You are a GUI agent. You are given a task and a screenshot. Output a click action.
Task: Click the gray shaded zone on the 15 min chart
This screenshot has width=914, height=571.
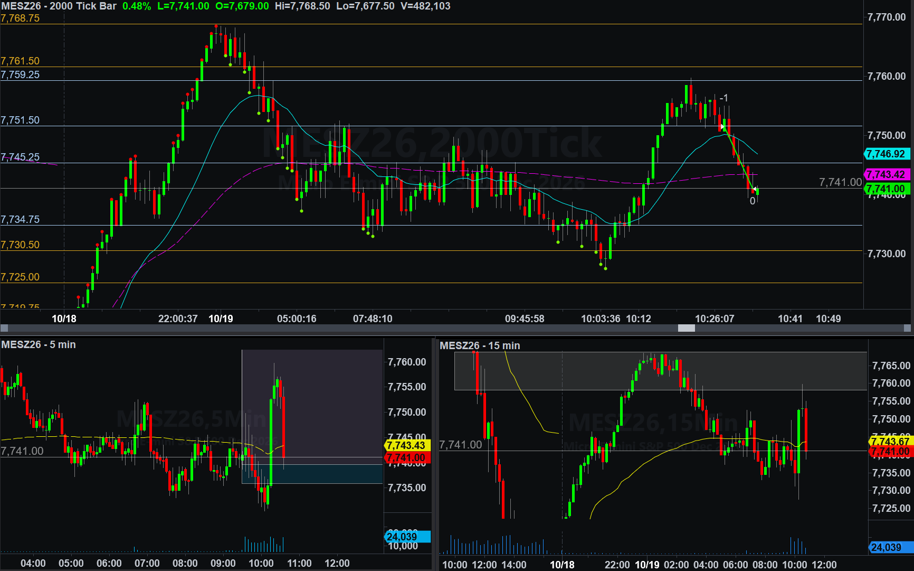tap(661, 371)
